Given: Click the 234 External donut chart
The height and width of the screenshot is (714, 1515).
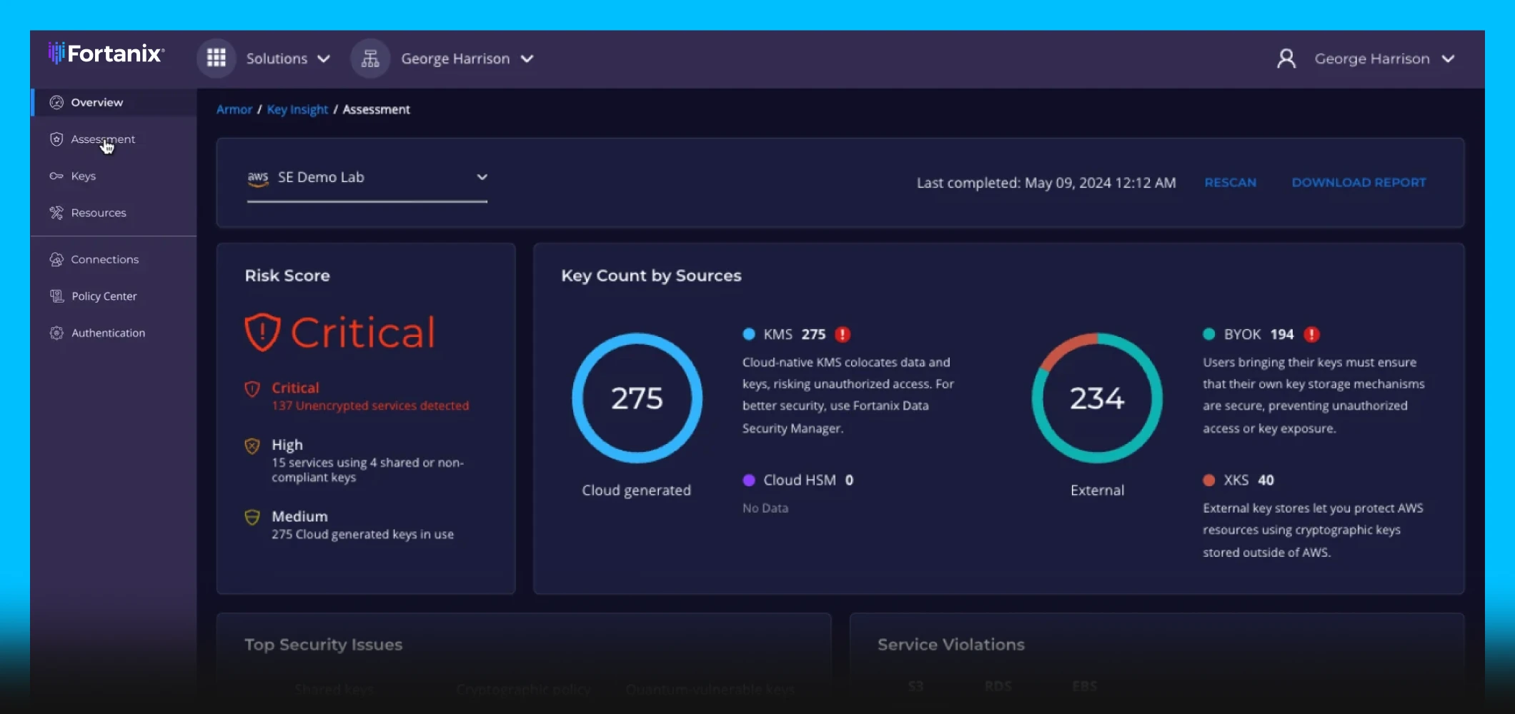Looking at the screenshot, I should (x=1097, y=398).
